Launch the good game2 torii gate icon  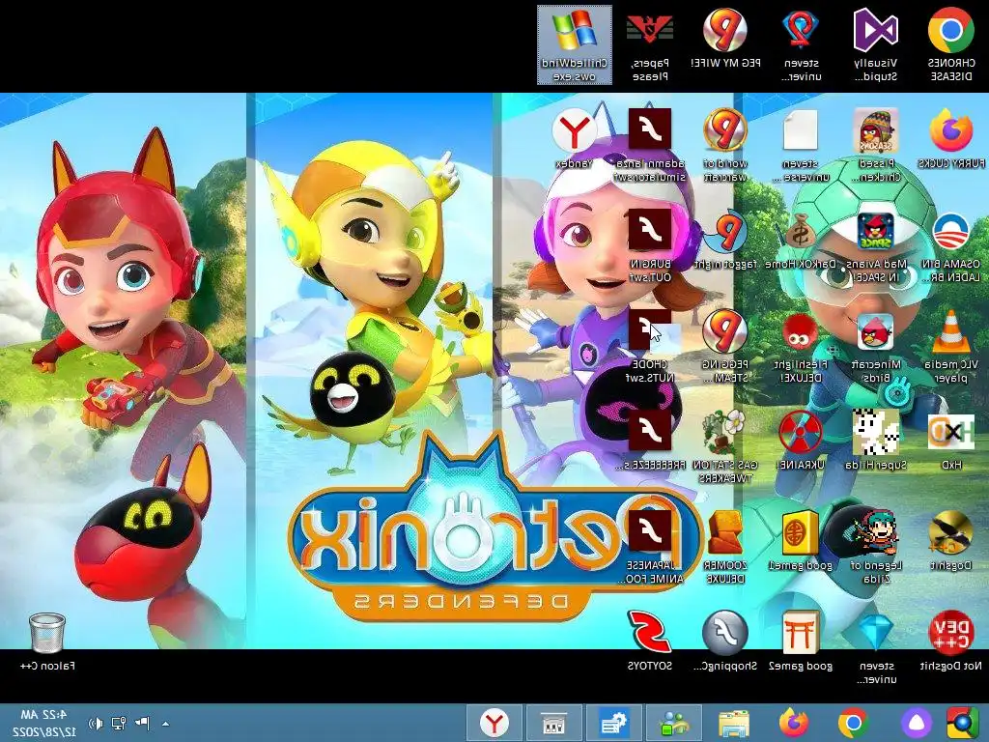801,641
